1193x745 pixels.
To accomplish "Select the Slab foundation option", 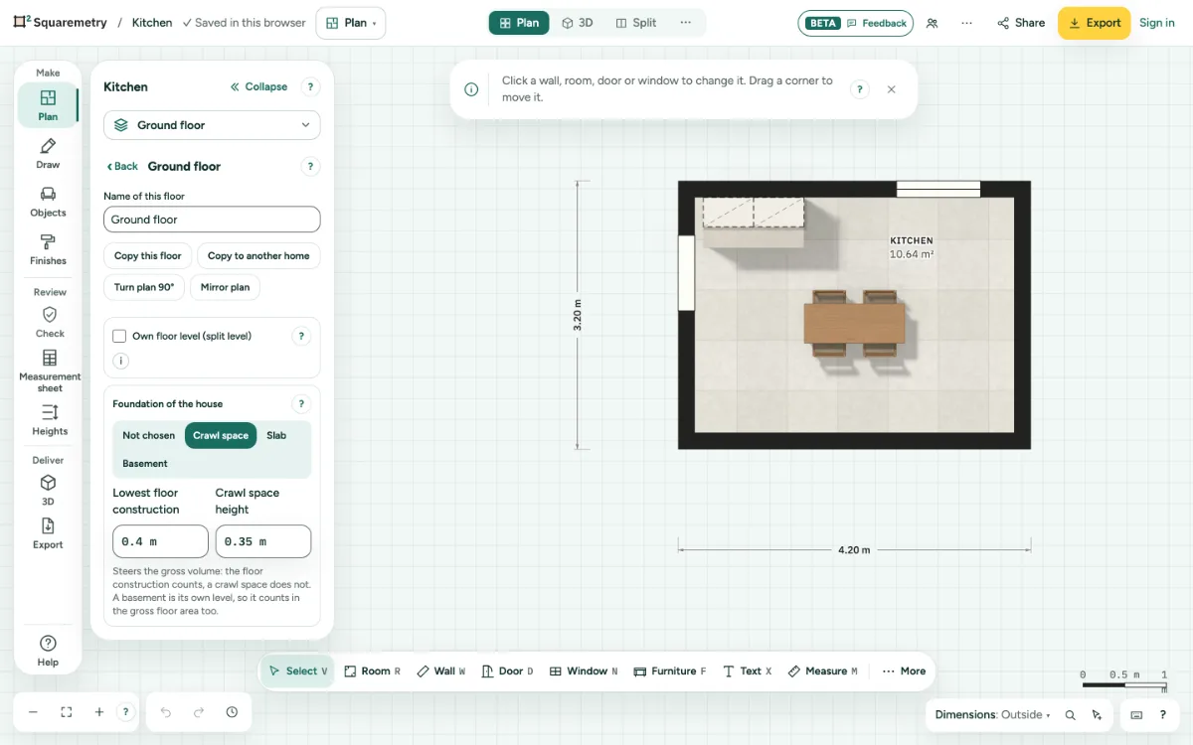I will pos(276,435).
